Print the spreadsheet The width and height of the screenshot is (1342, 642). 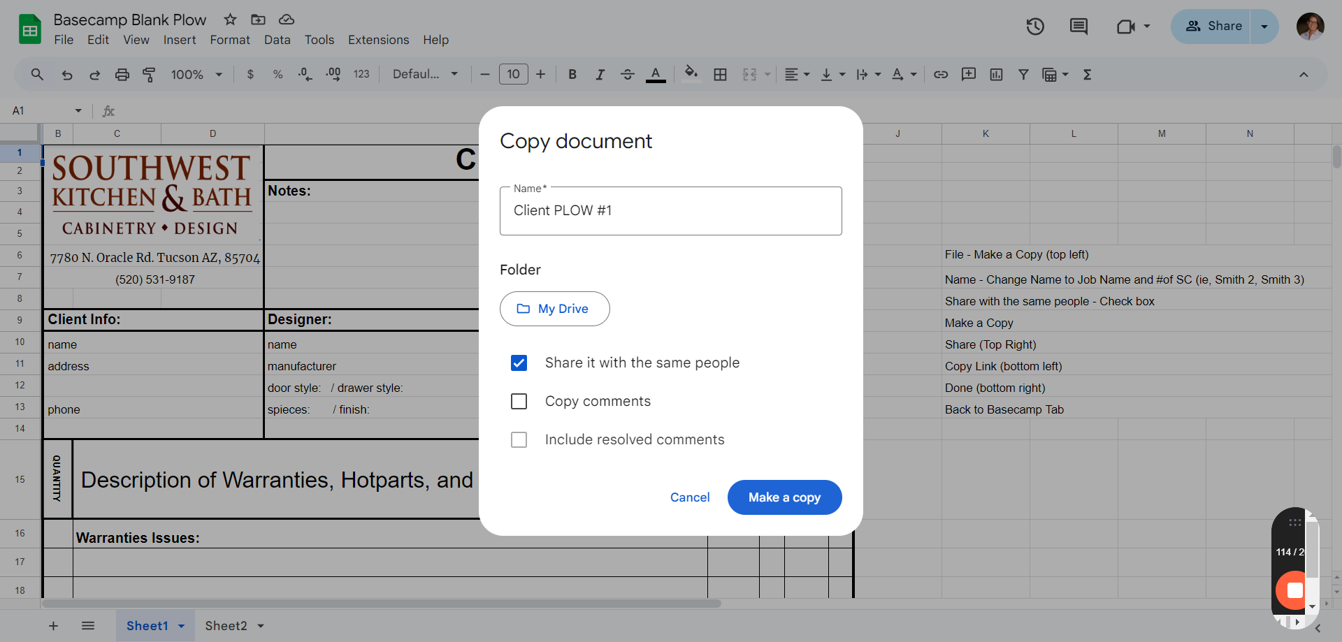[x=122, y=74]
